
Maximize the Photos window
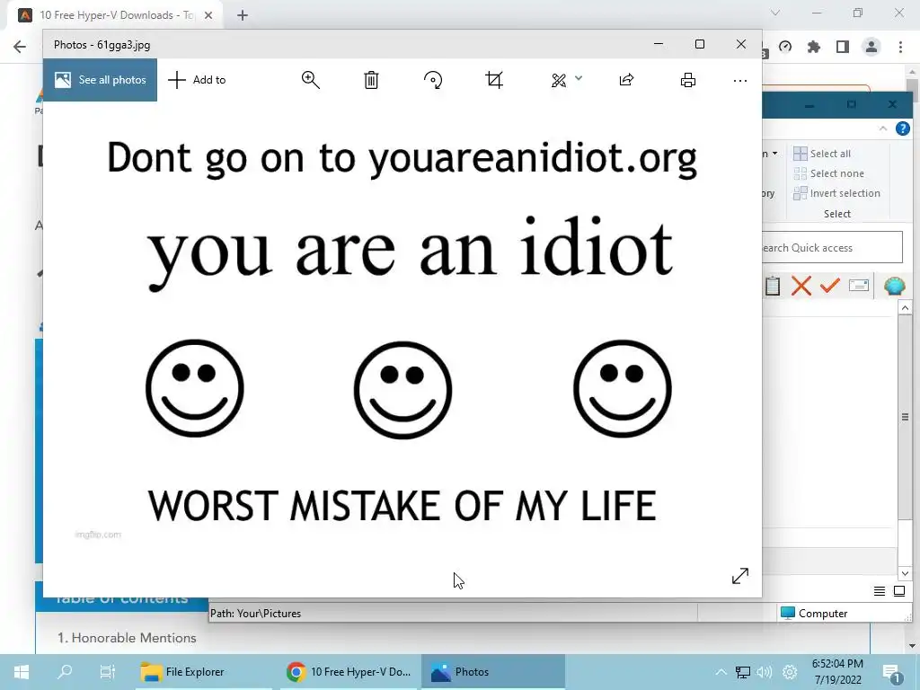pyautogui.click(x=699, y=44)
